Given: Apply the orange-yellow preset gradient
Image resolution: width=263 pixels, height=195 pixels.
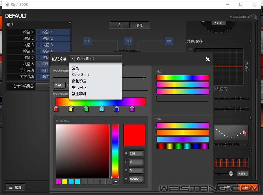Looking at the screenshot, I should (x=183, y=132).
